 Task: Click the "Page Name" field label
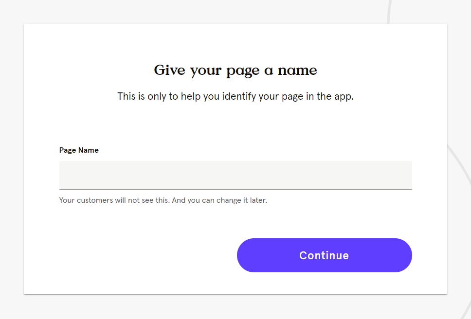click(79, 150)
